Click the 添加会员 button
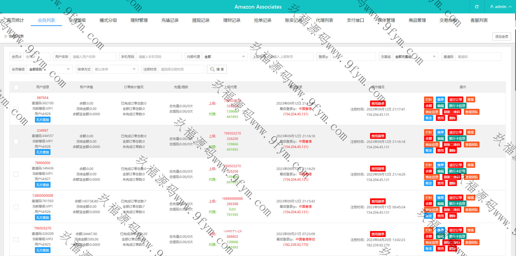 [501, 36]
